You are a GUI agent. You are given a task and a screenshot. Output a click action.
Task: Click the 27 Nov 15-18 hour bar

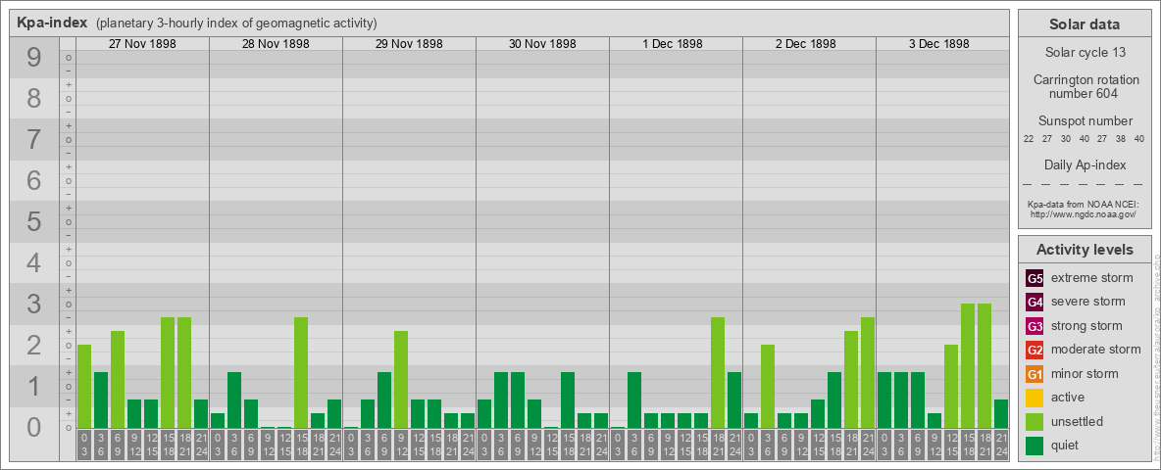coord(168,372)
